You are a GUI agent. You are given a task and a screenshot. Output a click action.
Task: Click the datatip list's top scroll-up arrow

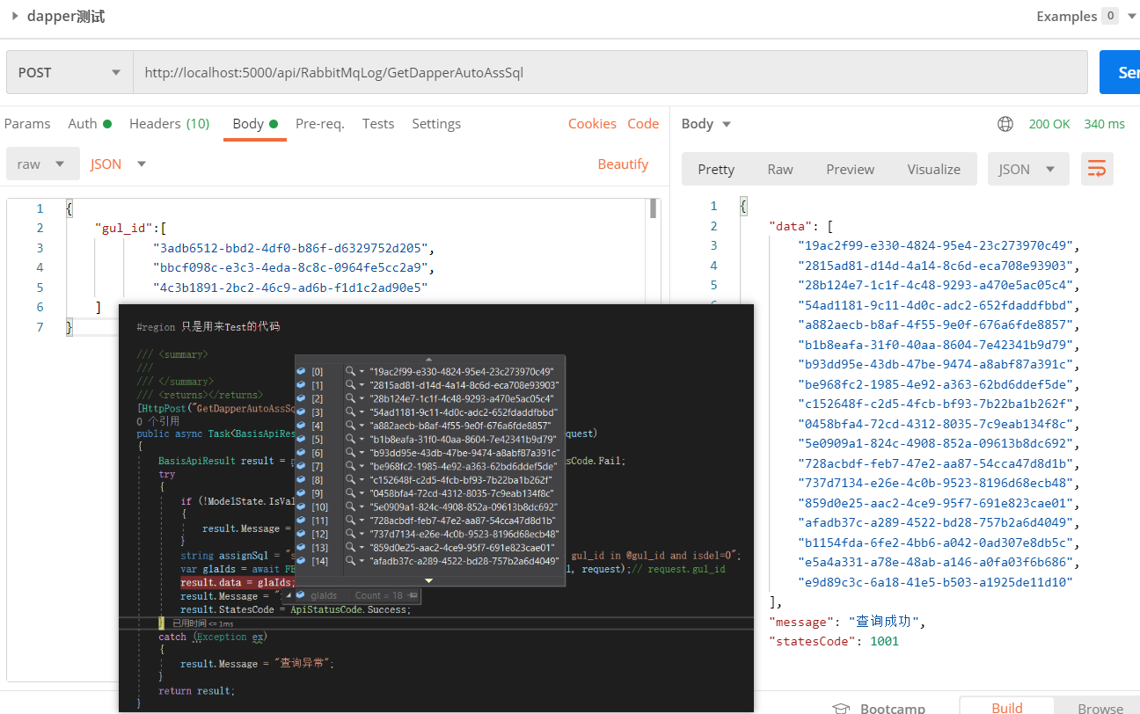(429, 359)
